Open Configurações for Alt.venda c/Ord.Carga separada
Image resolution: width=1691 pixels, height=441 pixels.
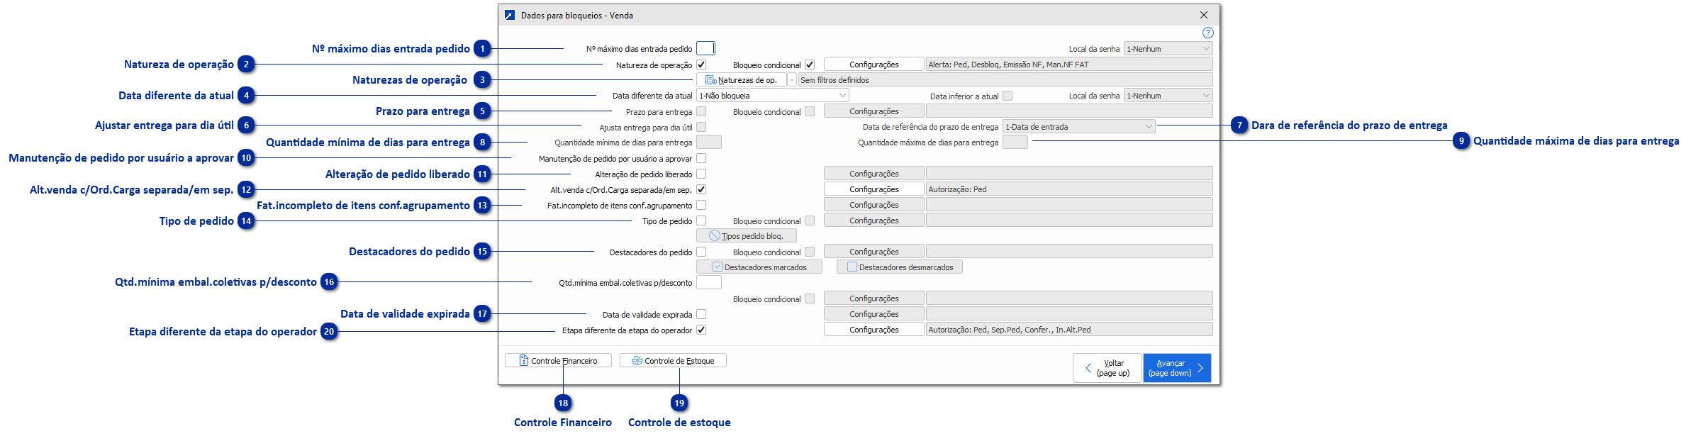[x=874, y=189]
